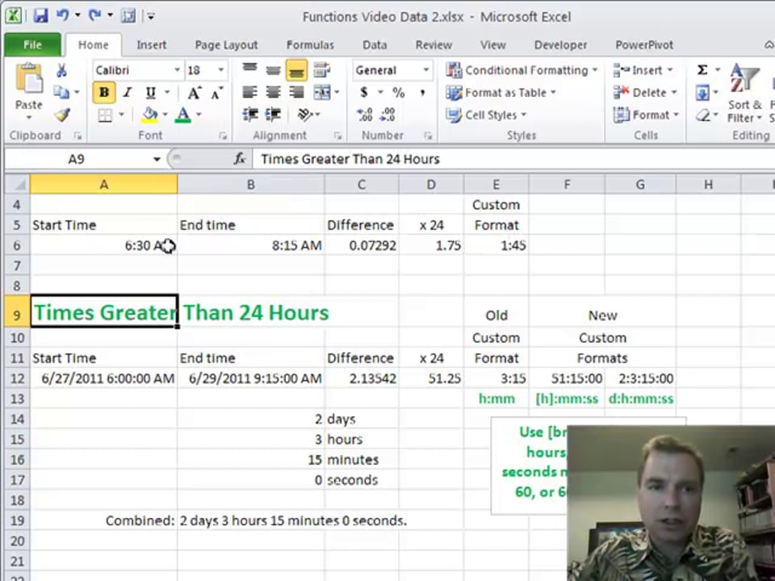Expand the Number dialog launcher
The width and height of the screenshot is (775, 581).
[x=428, y=136]
